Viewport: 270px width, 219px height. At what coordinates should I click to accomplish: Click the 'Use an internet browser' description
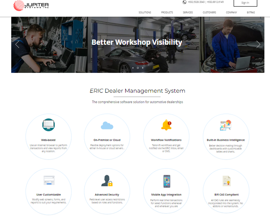tap(48, 148)
